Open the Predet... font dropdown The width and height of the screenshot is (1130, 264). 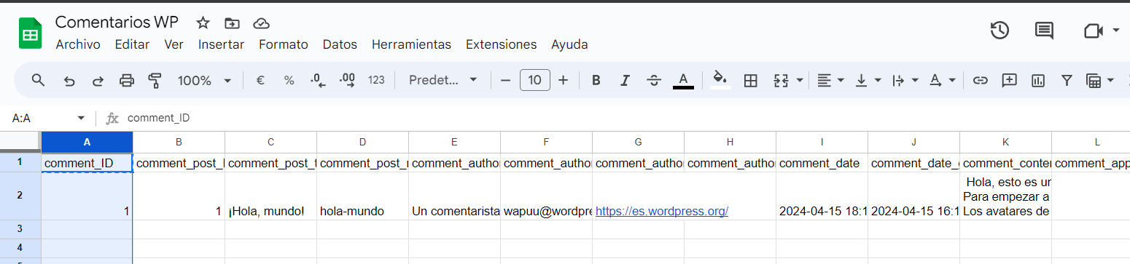(443, 80)
